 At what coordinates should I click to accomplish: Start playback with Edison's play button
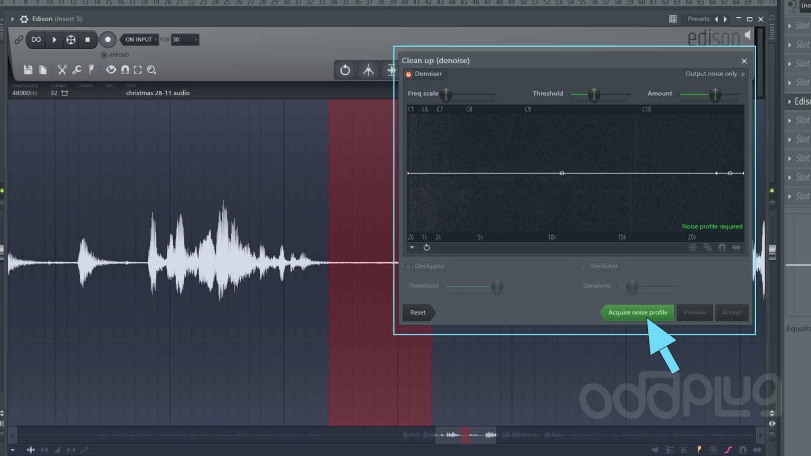(54, 40)
